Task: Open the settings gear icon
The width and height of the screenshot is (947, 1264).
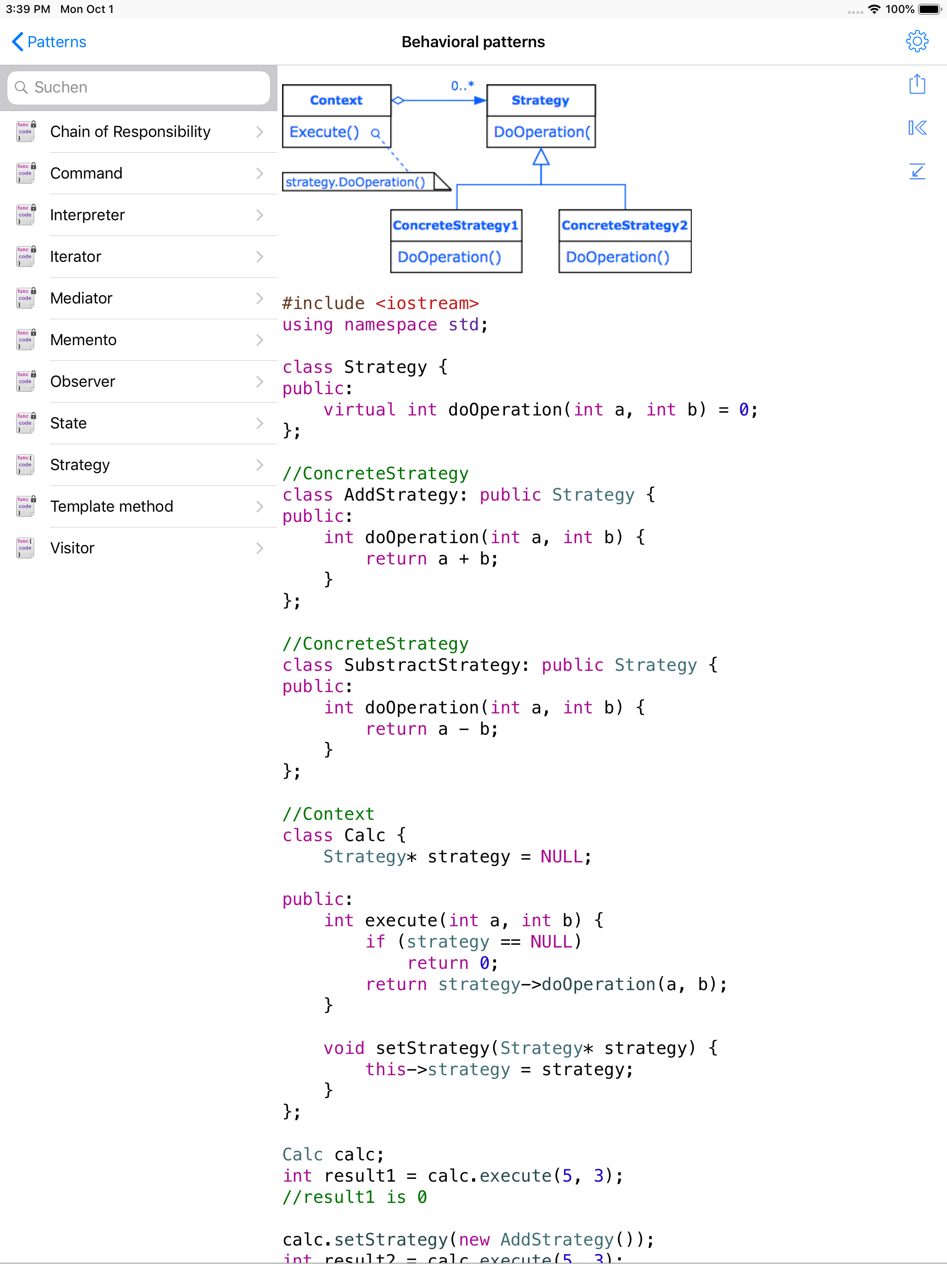Action: click(917, 42)
